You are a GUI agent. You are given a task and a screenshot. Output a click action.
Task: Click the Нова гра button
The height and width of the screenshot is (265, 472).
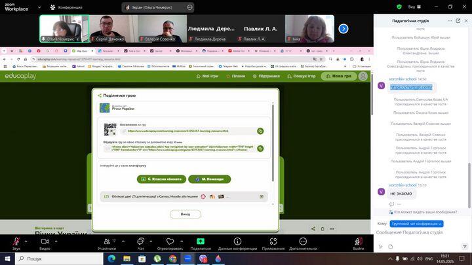pos(339,77)
